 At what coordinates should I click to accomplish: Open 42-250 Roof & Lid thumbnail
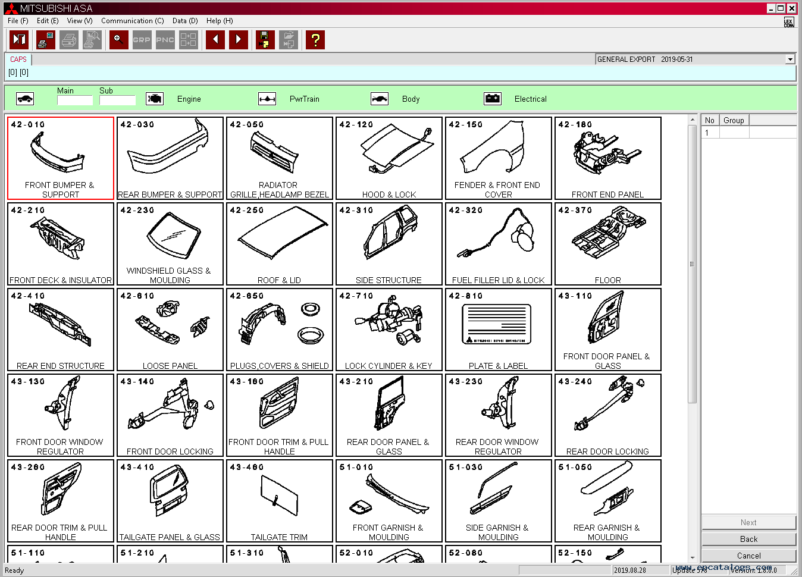pyautogui.click(x=280, y=244)
